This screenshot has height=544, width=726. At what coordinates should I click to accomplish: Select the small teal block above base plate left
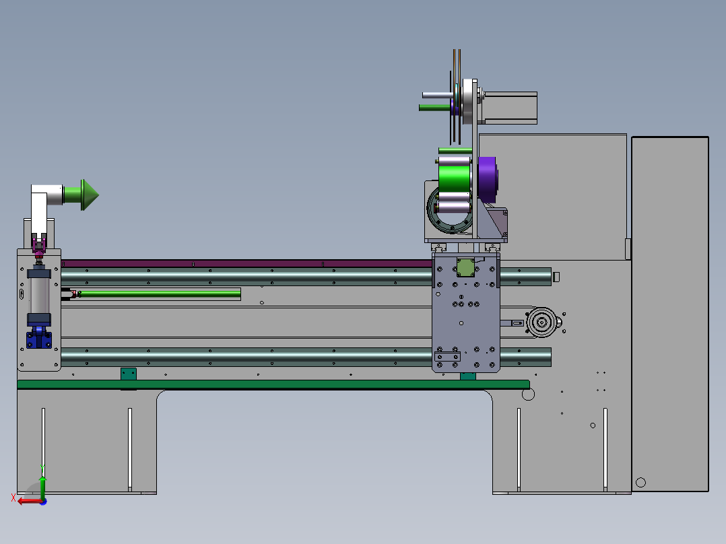(x=128, y=374)
